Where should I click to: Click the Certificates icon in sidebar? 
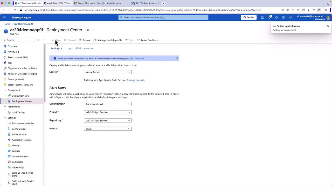(x=9, y=162)
